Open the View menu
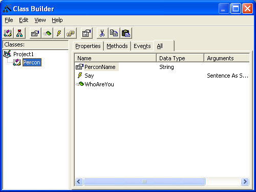Image resolution: width=256 pixels, height=192 pixels. pyautogui.click(x=40, y=20)
